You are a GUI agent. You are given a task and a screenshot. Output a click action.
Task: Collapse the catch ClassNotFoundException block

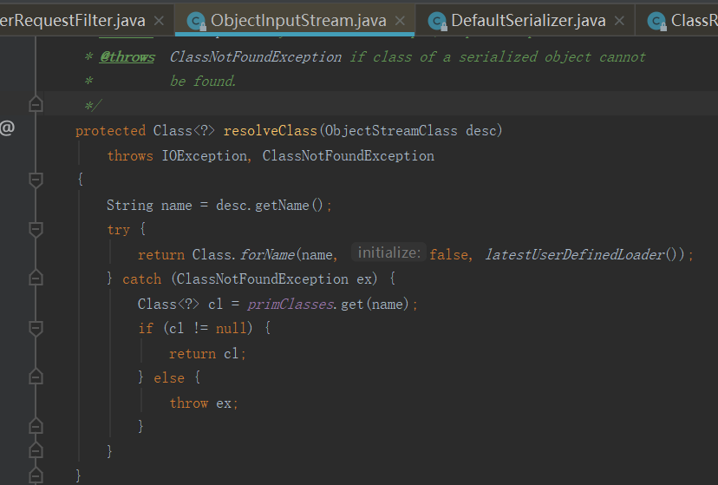[x=36, y=279]
